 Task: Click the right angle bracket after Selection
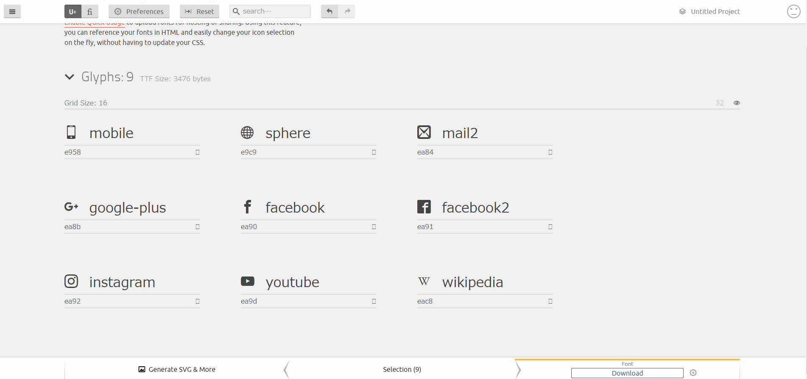[x=518, y=369]
